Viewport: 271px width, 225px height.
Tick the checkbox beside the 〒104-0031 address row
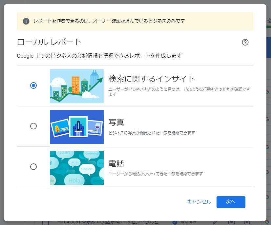pyautogui.click(x=46, y=222)
